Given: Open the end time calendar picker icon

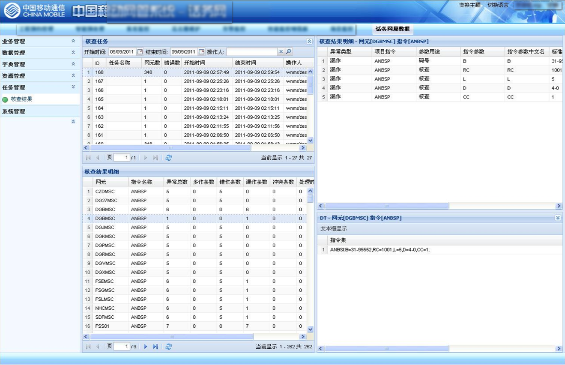Looking at the screenshot, I should (202, 52).
